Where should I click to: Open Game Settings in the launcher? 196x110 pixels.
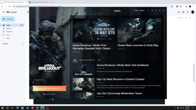(x=50, y=94)
